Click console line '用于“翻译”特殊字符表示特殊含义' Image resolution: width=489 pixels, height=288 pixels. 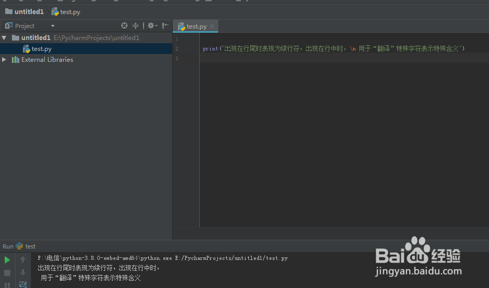(x=91, y=278)
